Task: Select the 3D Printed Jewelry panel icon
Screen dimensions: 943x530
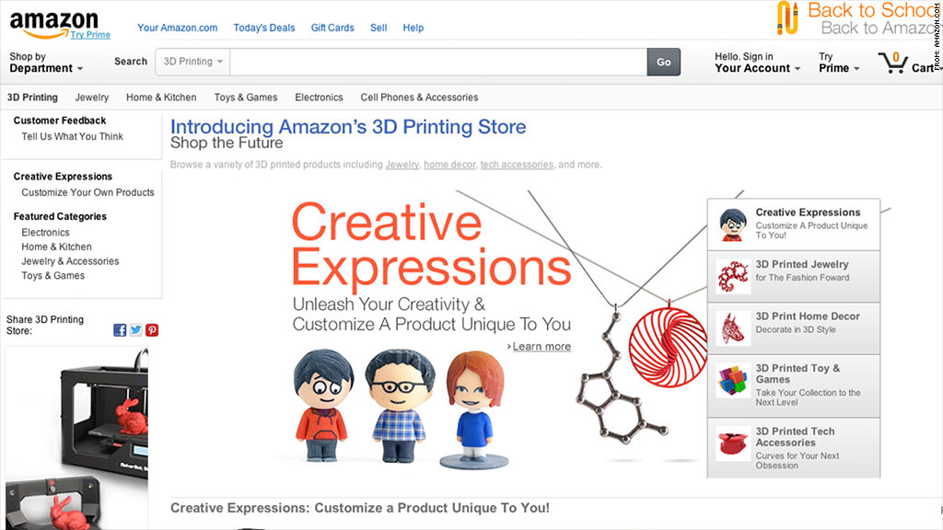Action: (x=733, y=277)
